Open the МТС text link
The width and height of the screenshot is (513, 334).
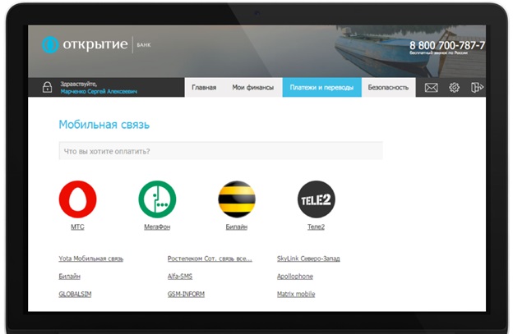click(x=77, y=226)
